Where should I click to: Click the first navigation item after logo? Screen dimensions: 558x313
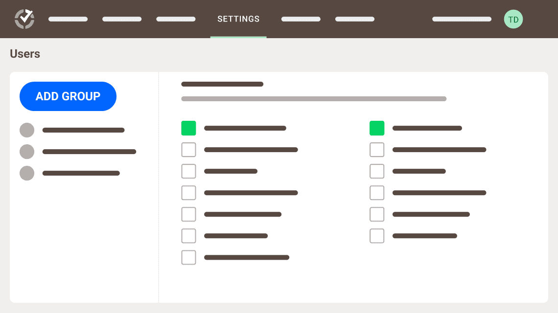[68, 19]
